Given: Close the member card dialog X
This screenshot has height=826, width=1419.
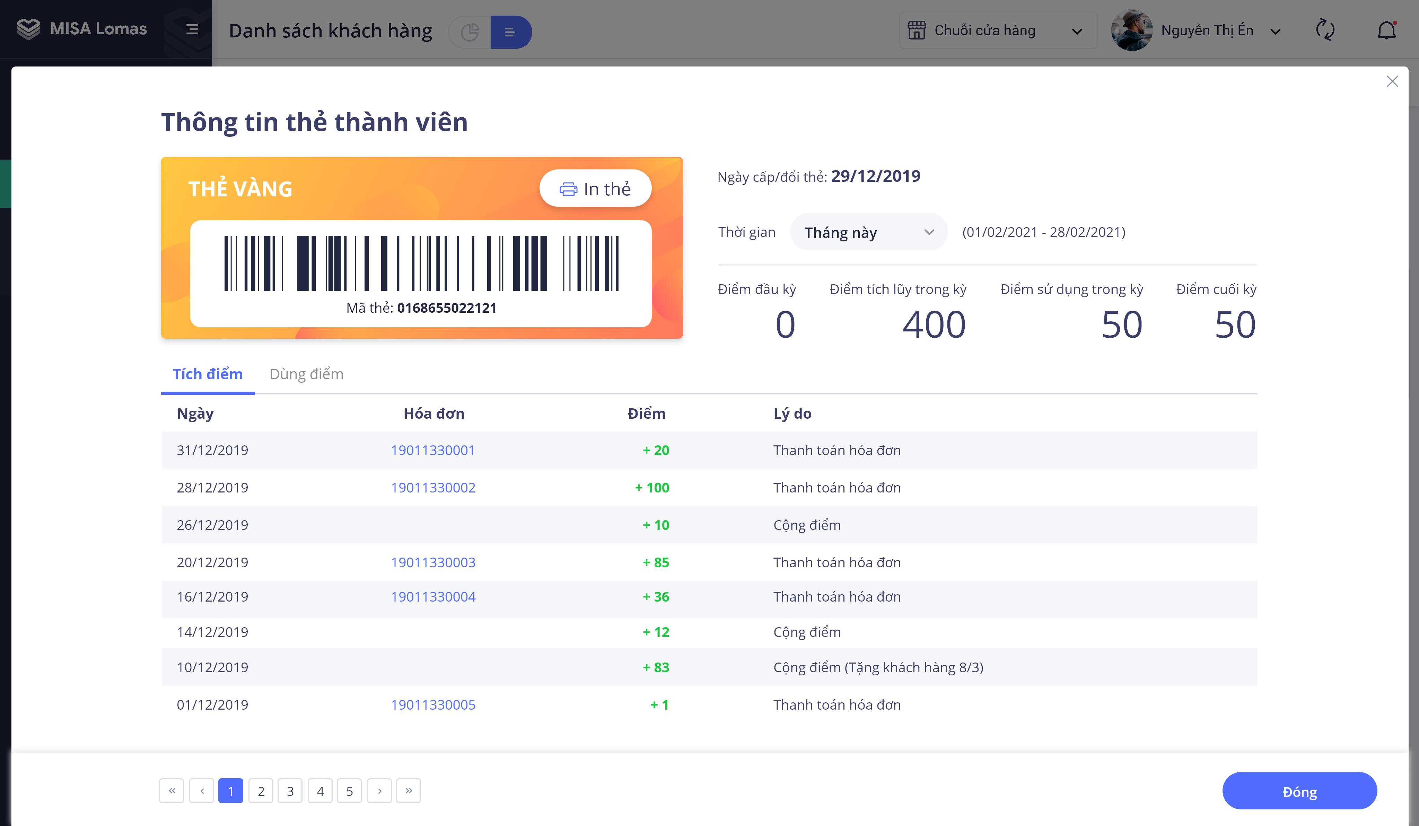Looking at the screenshot, I should click(x=1392, y=82).
